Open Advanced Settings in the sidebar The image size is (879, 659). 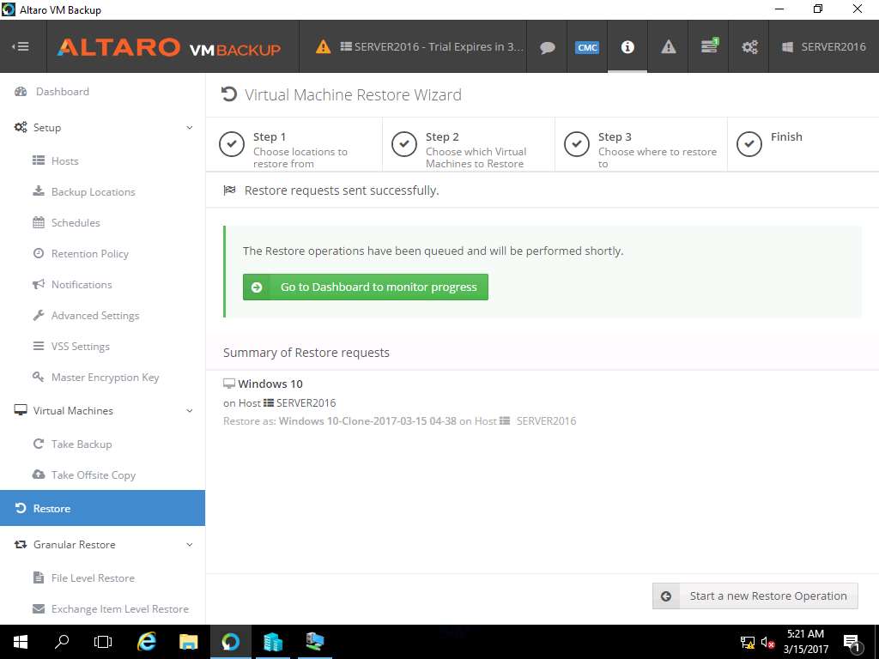pyautogui.click(x=94, y=316)
